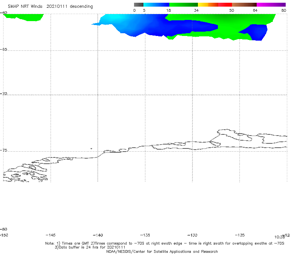Click the color bar label "50"
The height and width of the screenshot is (254, 290).
click(232, 11)
